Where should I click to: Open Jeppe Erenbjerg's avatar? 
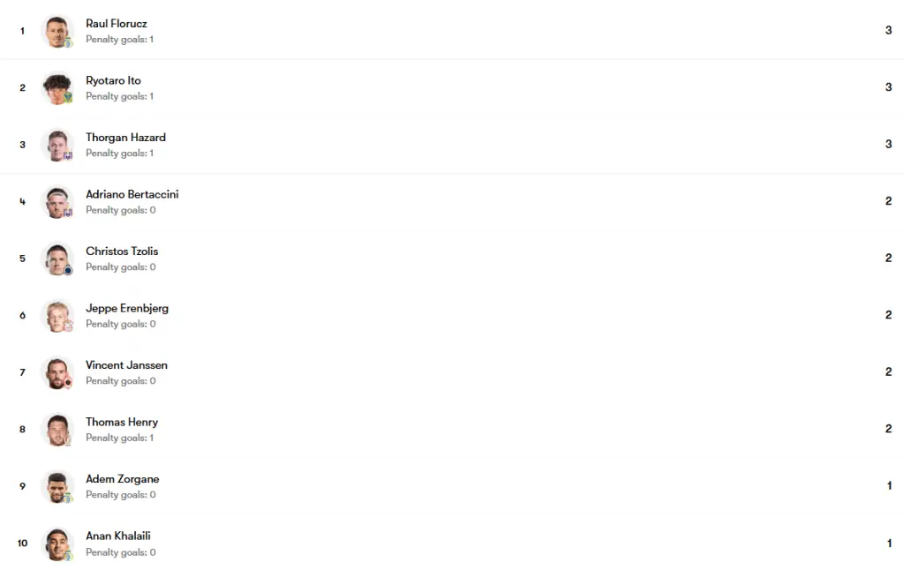[57, 316]
